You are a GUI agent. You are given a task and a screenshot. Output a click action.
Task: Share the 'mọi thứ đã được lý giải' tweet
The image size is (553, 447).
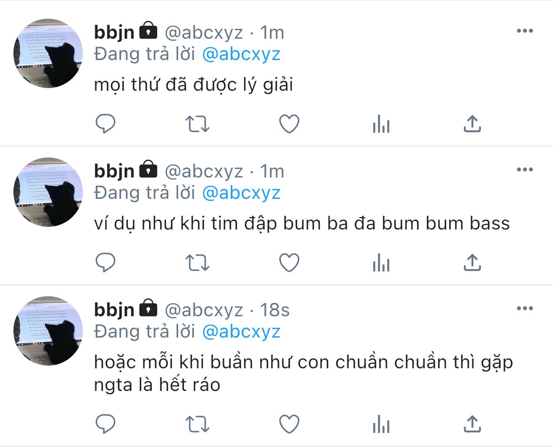coord(472,124)
